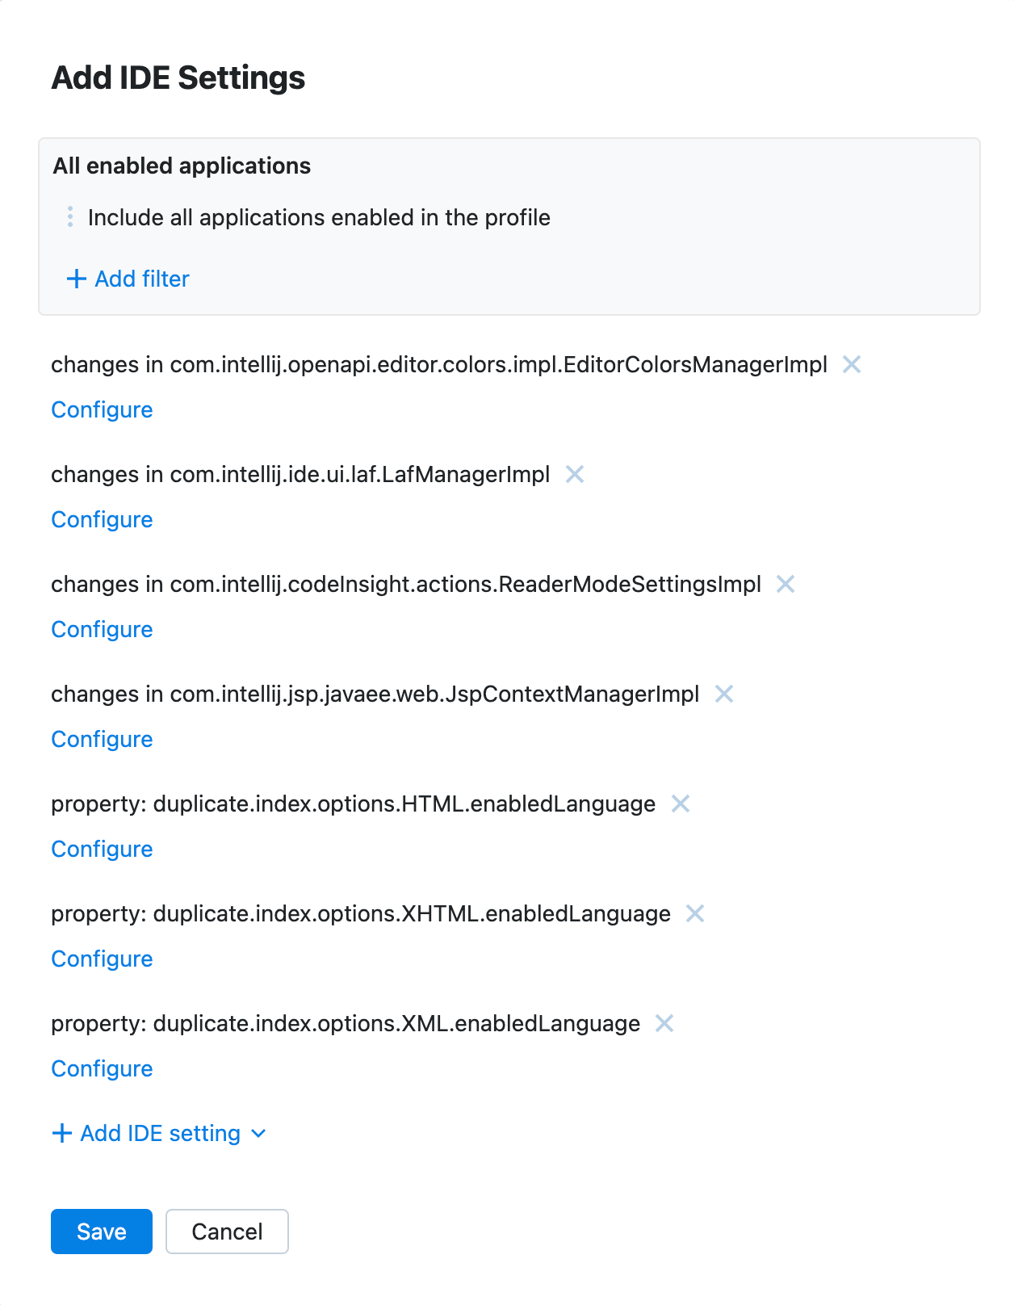Remove the XHTML.enabledLanguage property
Image resolution: width=1014 pixels, height=1305 pixels.
pos(695,914)
